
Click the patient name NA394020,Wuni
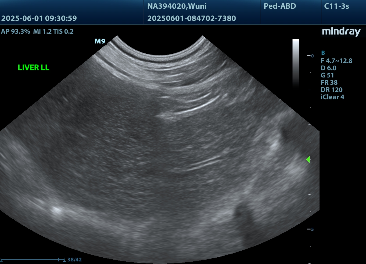click(177, 6)
